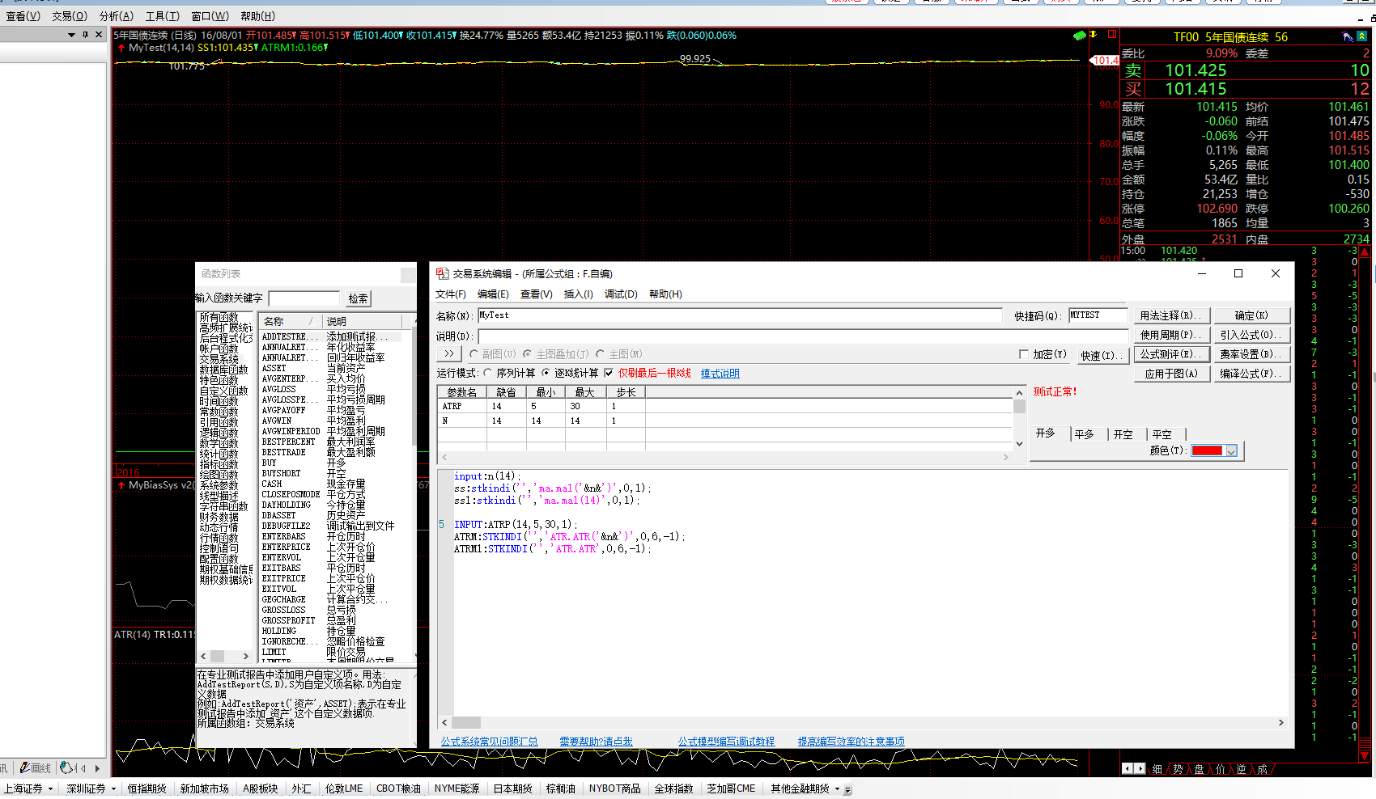Open 提高编写效率的注意事项 link
Image resolution: width=1376 pixels, height=799 pixels.
(x=851, y=741)
